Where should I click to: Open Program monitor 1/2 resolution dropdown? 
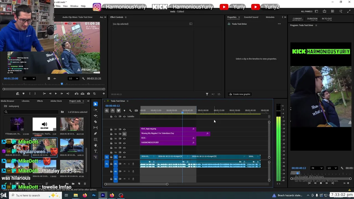(332, 168)
